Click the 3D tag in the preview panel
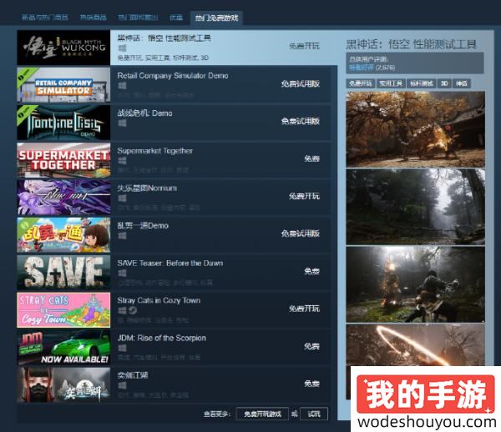The width and height of the screenshot is (501, 432). pyautogui.click(x=444, y=83)
